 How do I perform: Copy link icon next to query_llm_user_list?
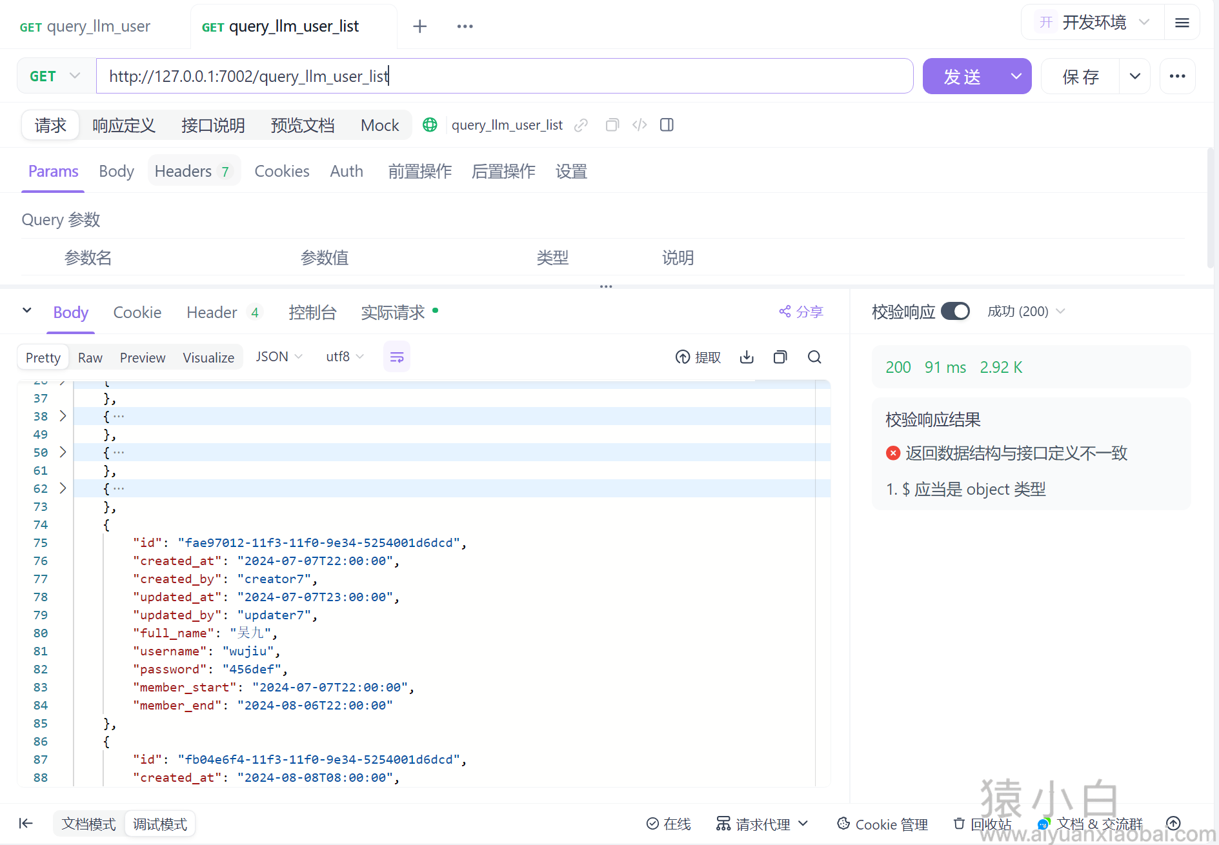pyautogui.click(x=581, y=125)
